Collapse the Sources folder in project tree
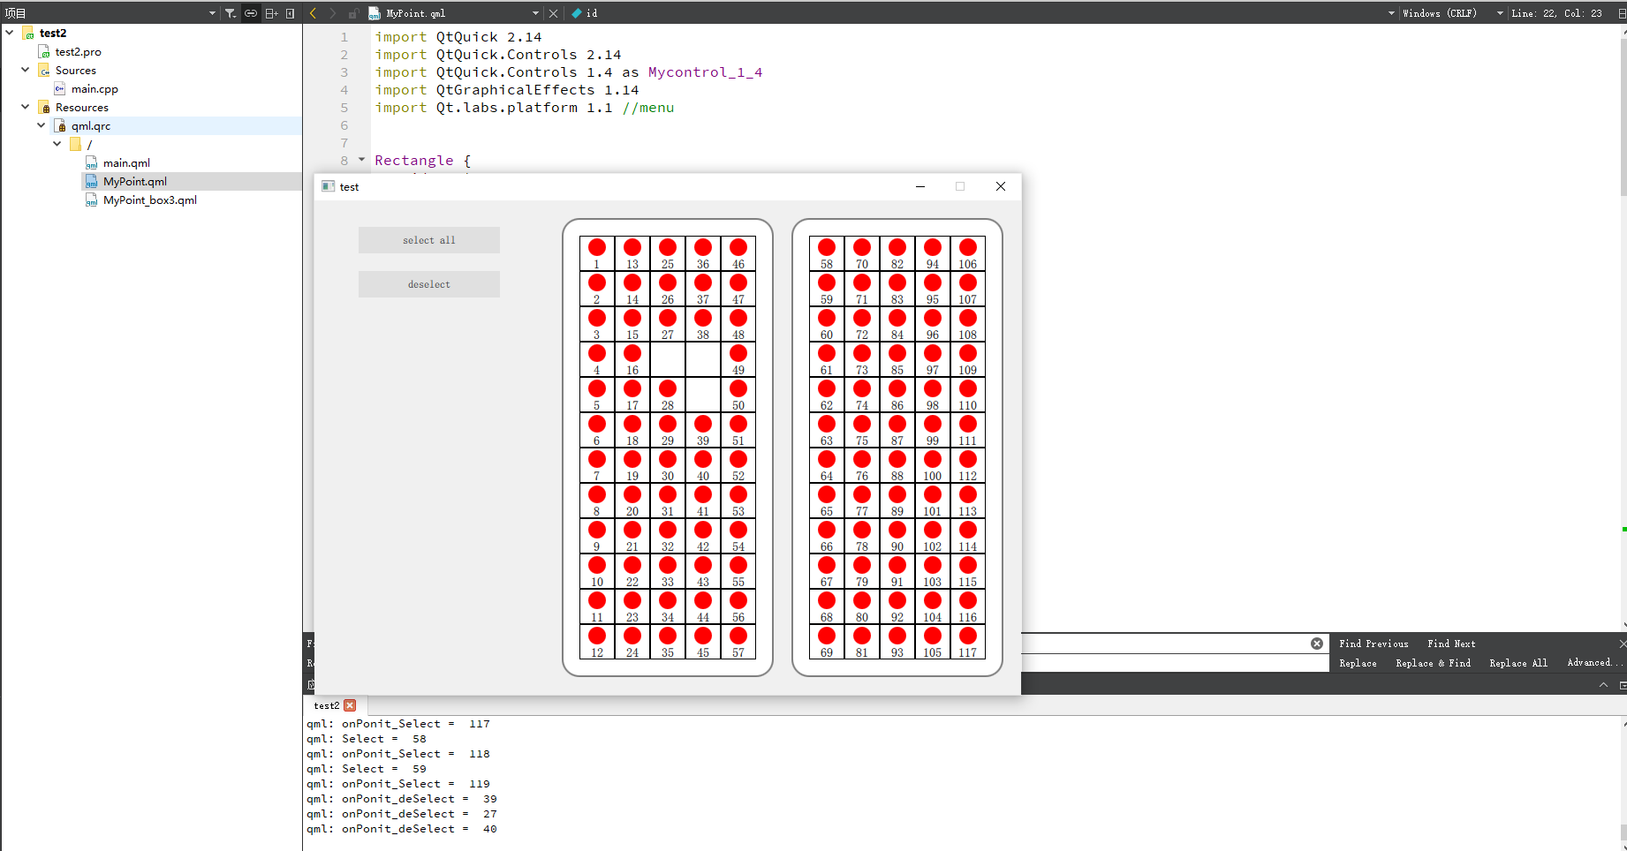Image resolution: width=1627 pixels, height=851 pixels. pos(26,70)
